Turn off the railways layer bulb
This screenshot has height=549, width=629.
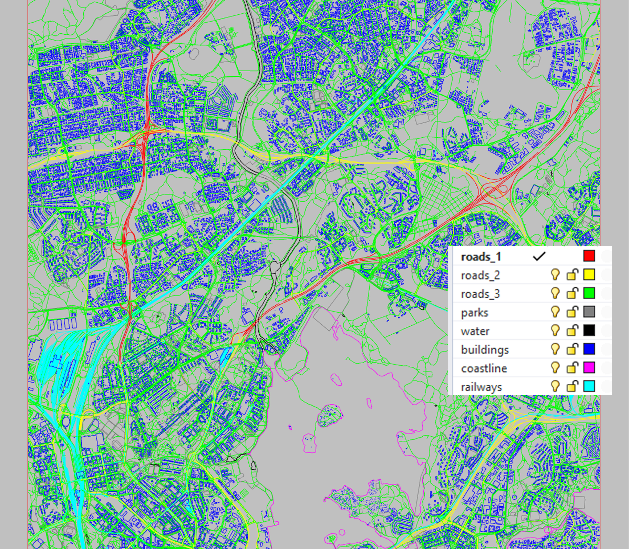[x=555, y=386]
